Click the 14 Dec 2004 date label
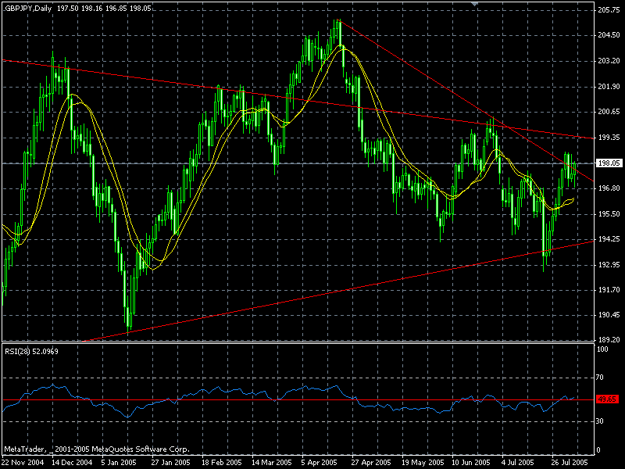Viewport: 625px width, 469px height. 72,463
